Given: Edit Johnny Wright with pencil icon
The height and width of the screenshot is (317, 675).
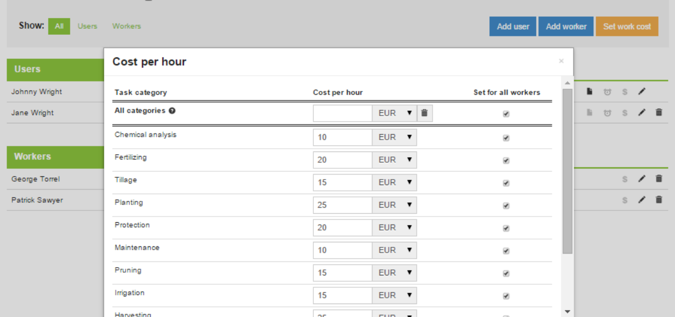Looking at the screenshot, I should 642,91.
